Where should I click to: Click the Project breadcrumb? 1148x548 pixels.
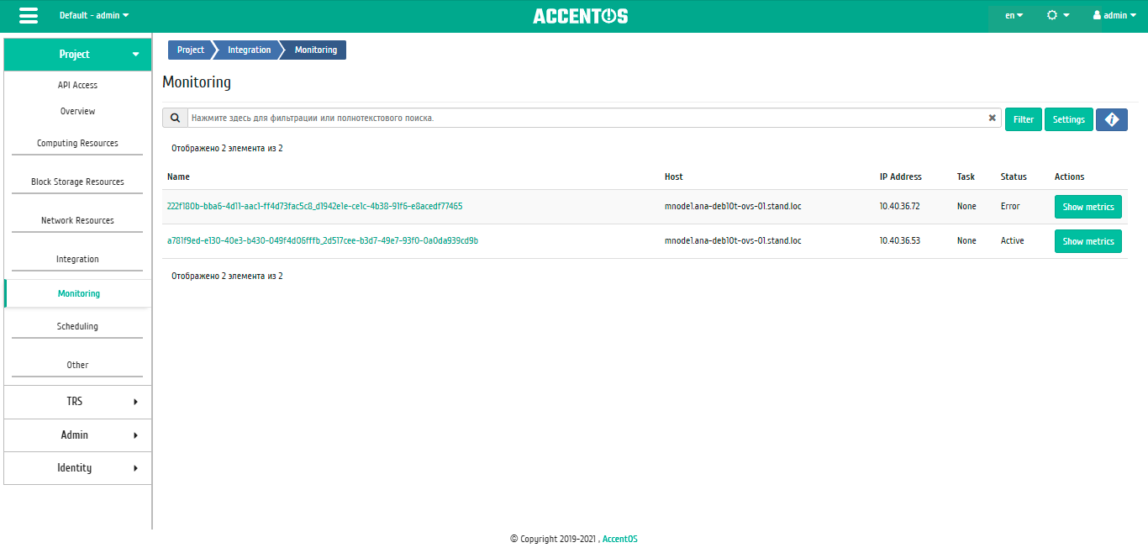[190, 50]
